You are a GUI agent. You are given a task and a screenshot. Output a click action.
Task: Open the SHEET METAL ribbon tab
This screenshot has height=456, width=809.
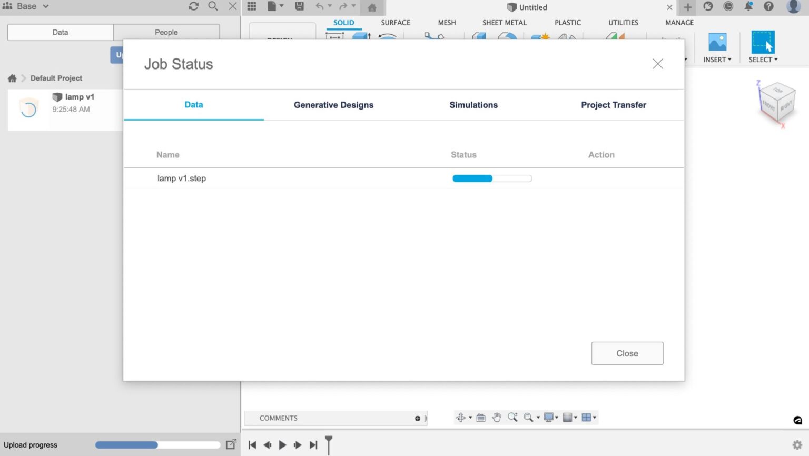(504, 23)
